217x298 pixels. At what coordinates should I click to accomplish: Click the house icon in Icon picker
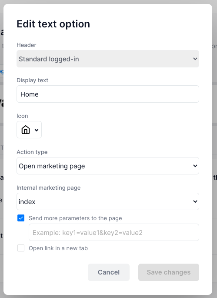(x=26, y=130)
